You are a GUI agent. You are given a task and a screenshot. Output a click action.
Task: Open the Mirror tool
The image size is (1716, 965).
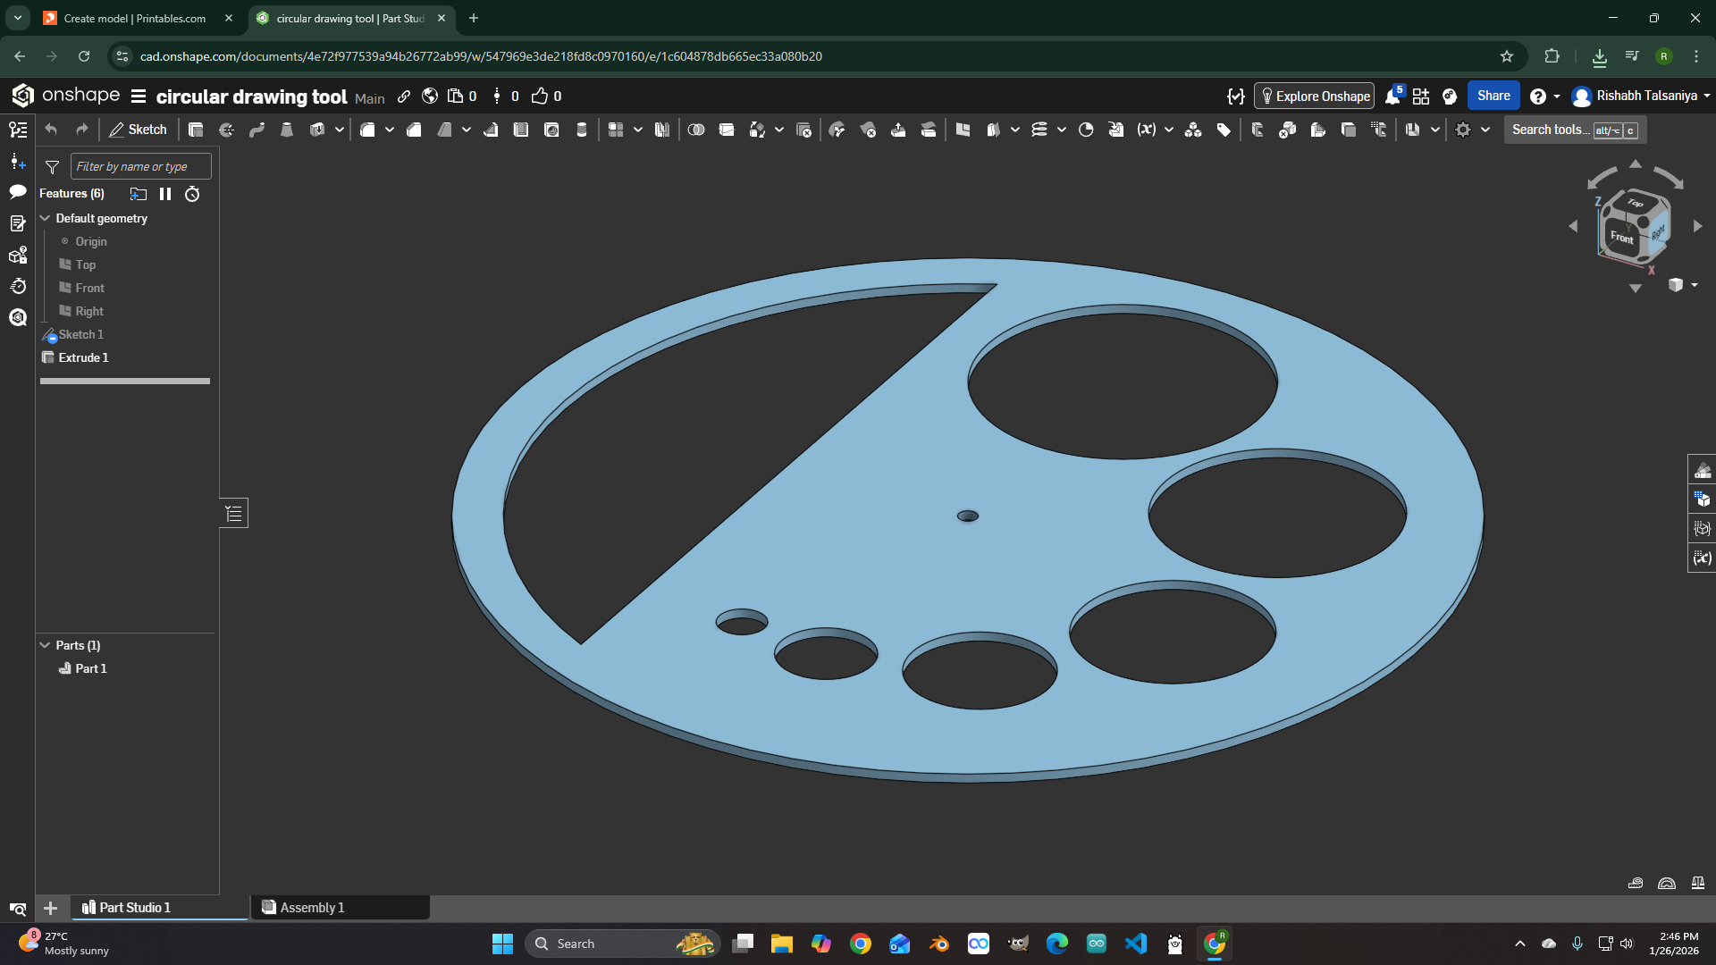(662, 130)
